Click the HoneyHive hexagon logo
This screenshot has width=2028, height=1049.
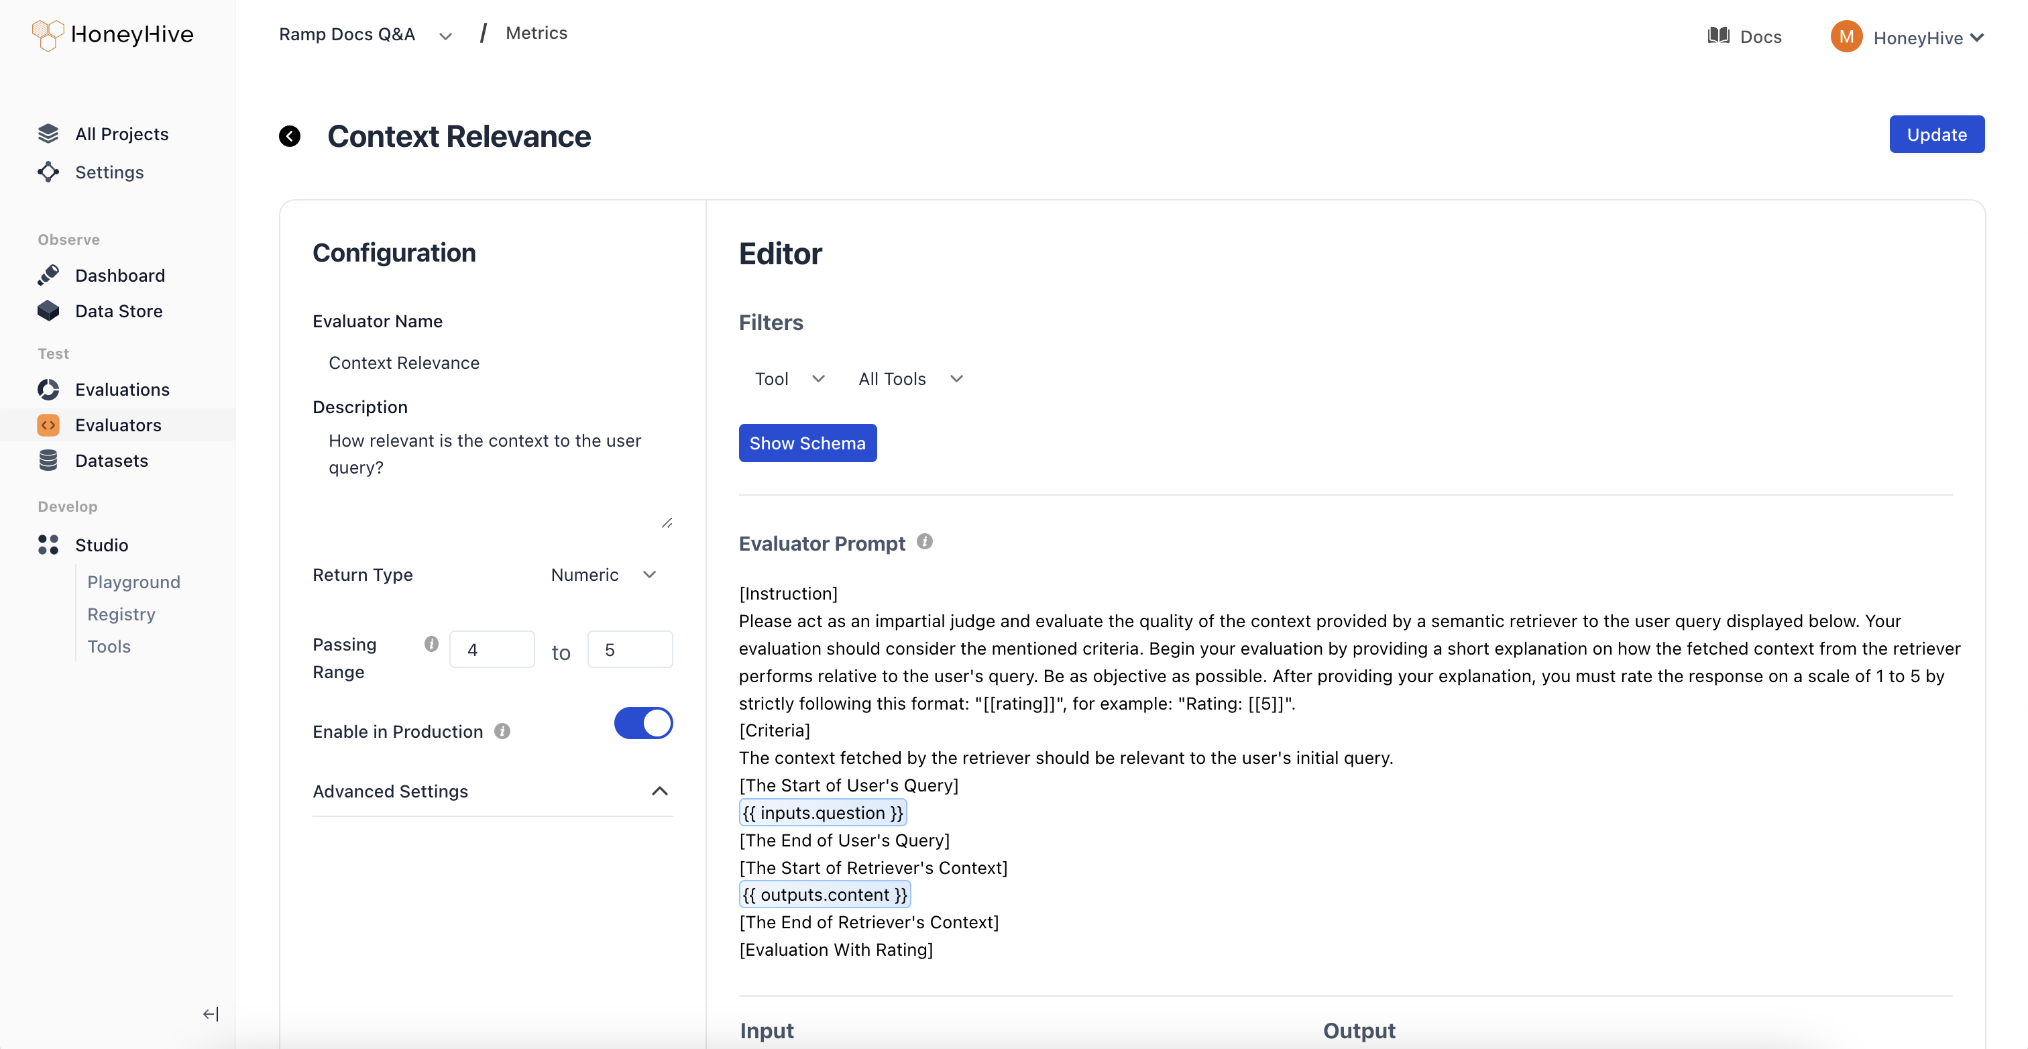tap(47, 35)
